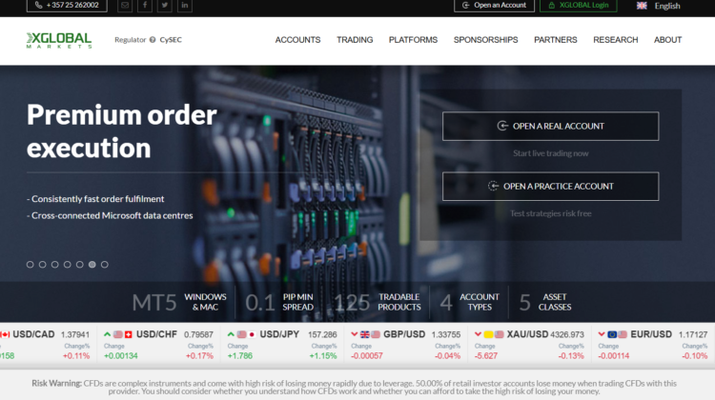The height and width of the screenshot is (400, 715).
Task: Click the XGLOBAL Markets logo
Action: coord(59,40)
